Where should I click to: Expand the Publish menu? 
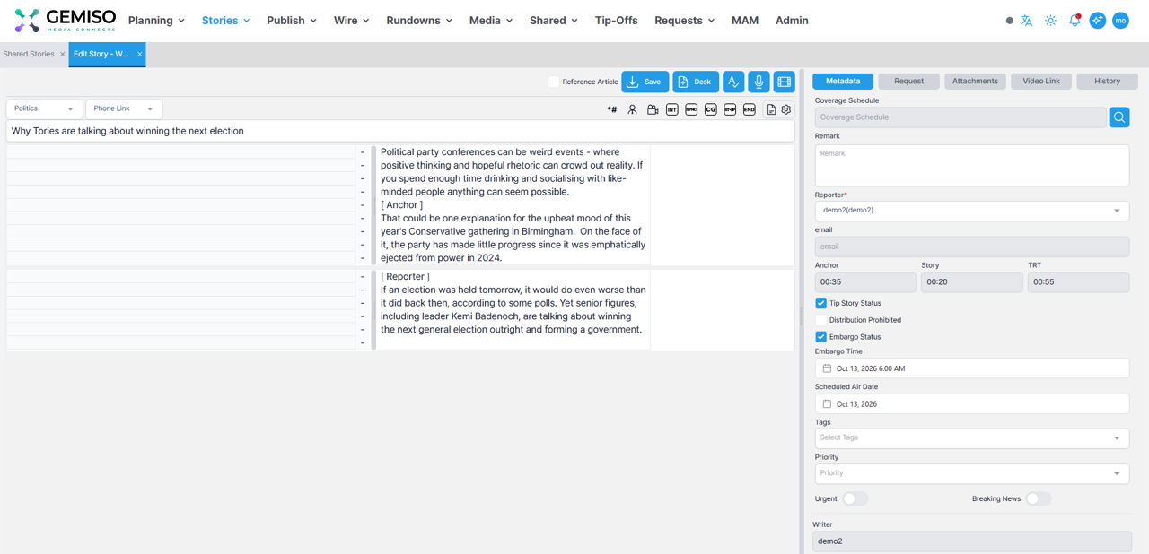(292, 21)
